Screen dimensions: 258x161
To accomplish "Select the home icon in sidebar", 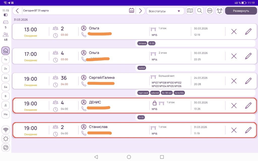I will click(x=6, y=51).
